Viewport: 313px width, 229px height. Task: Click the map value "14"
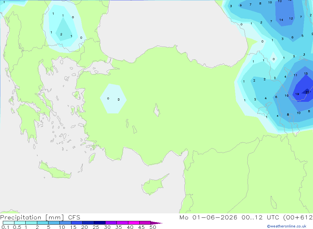281,20
